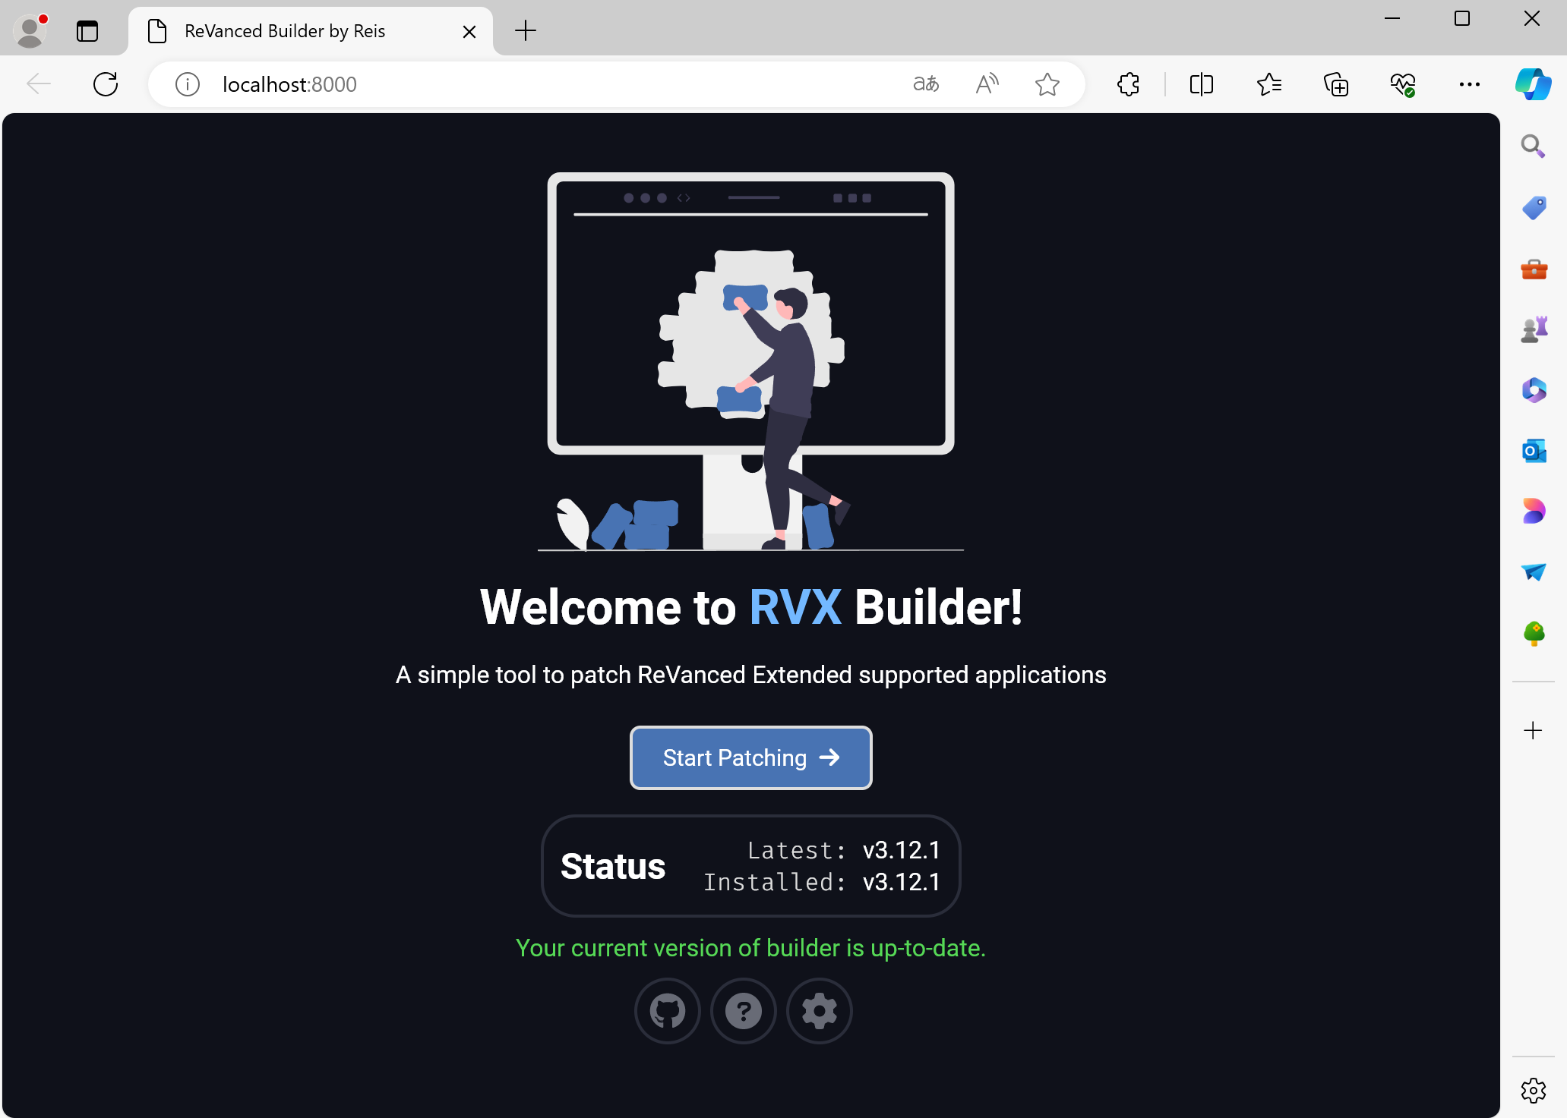The image size is (1567, 1118).
Task: Go back with the browser back arrow
Action: [39, 84]
